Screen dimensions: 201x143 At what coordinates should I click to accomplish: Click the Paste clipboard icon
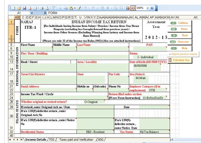pos(71,8)
